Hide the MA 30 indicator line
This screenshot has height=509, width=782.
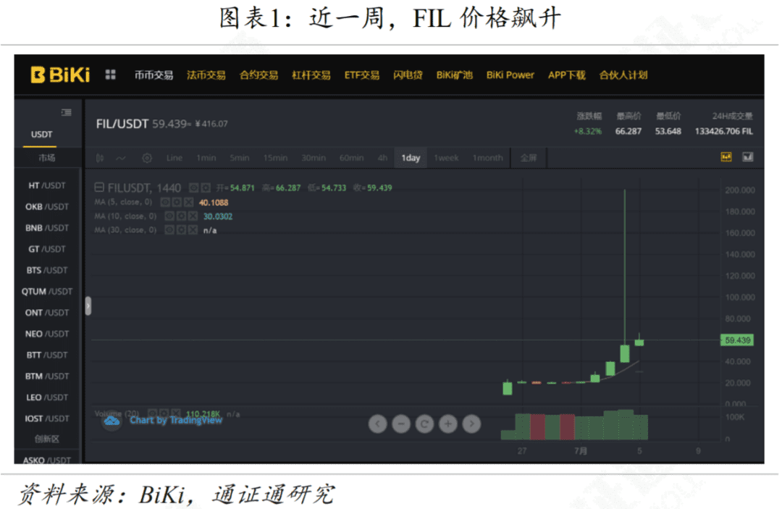[169, 230]
